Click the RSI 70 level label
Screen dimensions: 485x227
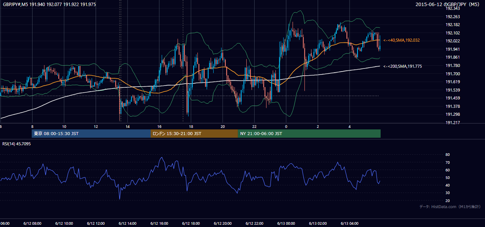tap(447, 162)
